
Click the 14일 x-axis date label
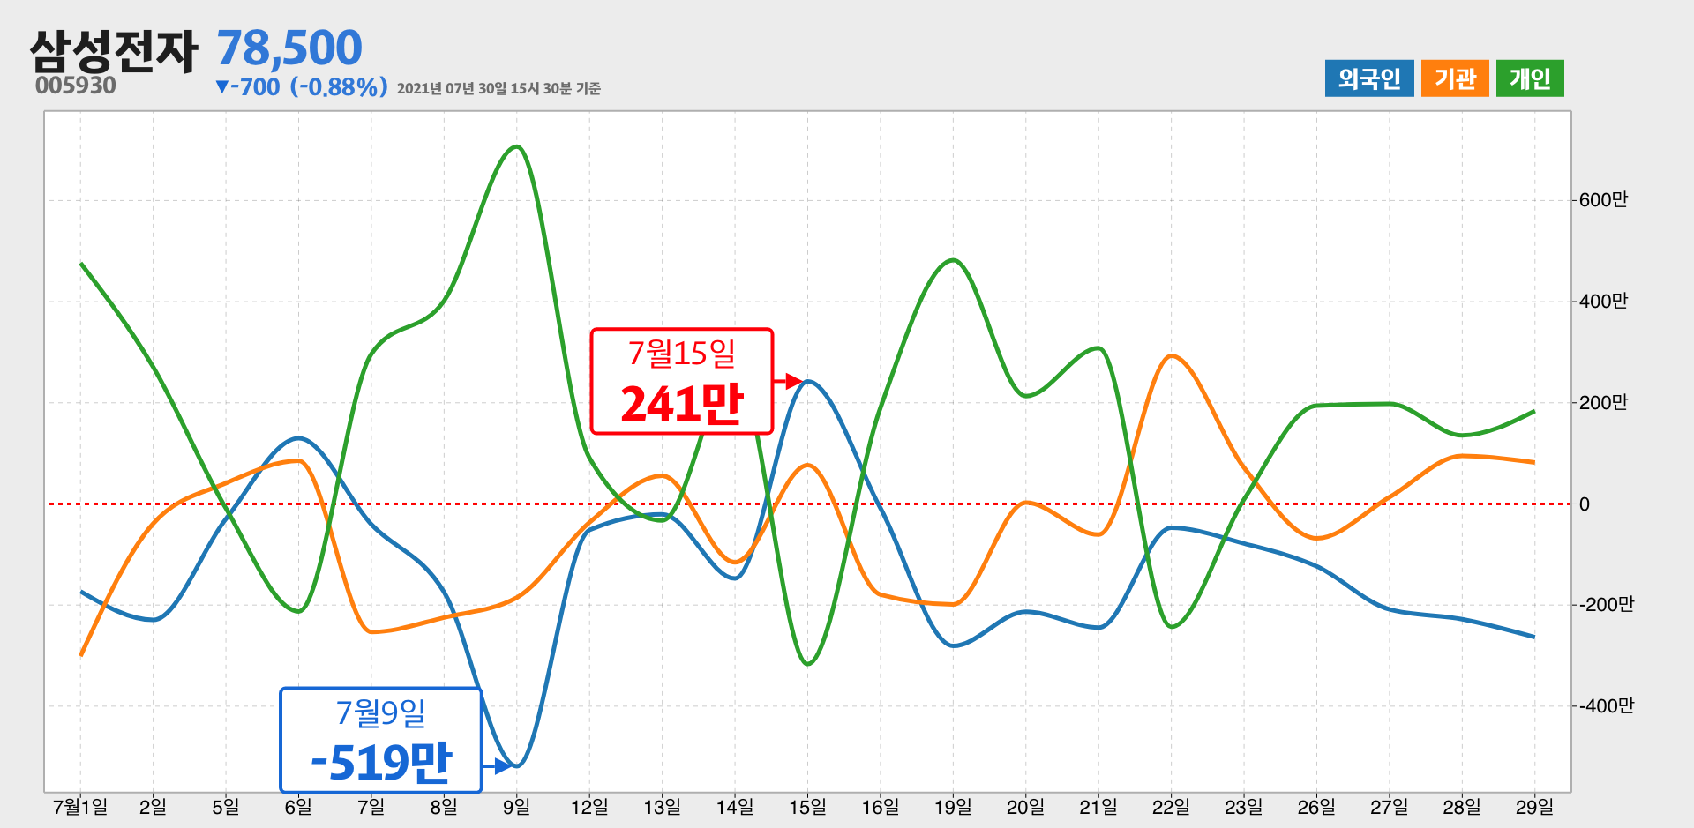coord(735,807)
